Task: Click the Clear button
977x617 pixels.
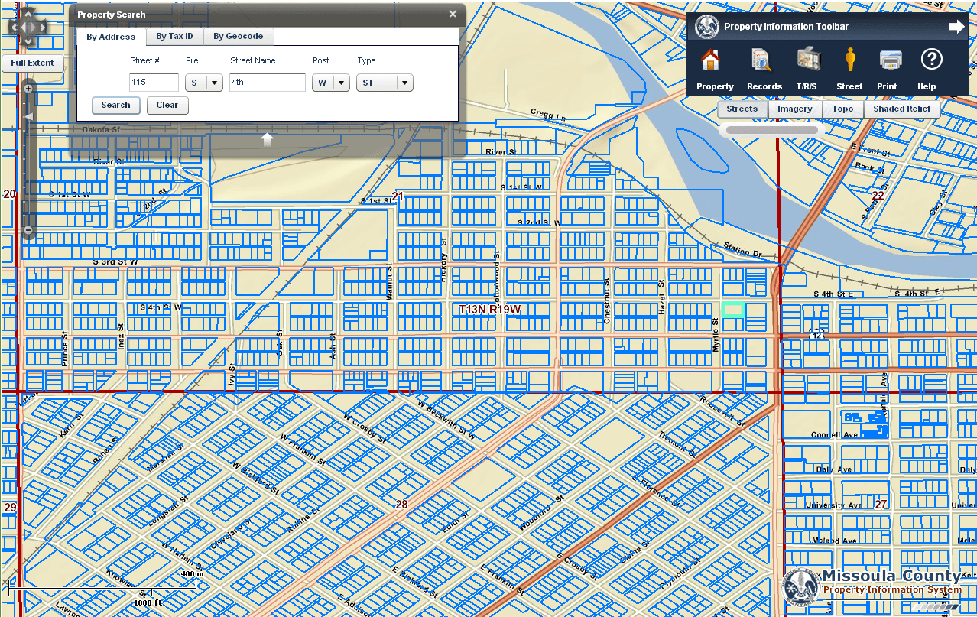Action: tap(167, 106)
